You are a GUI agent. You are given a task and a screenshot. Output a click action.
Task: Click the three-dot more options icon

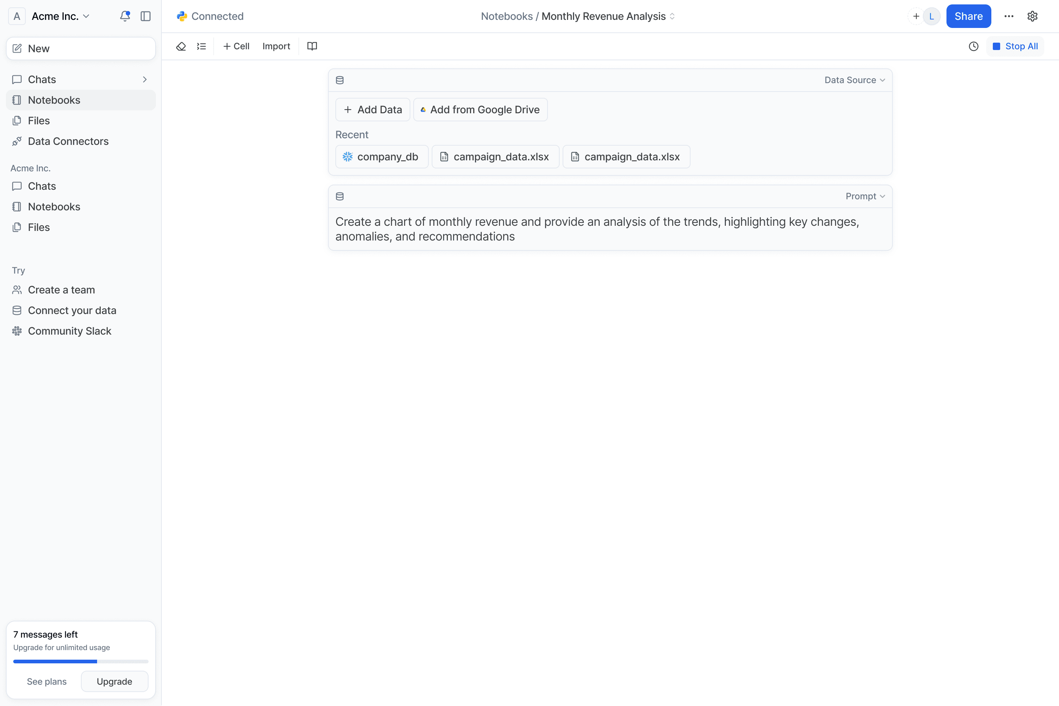(1009, 16)
